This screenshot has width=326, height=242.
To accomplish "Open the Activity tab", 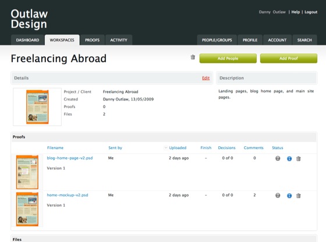I will pos(119,40).
